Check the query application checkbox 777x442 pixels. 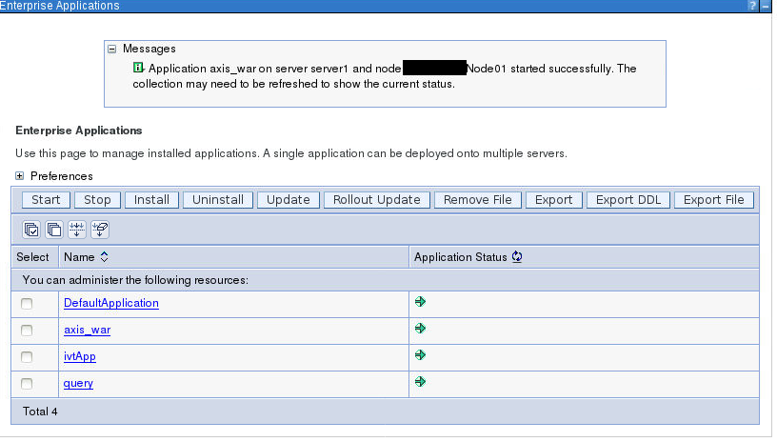point(27,384)
